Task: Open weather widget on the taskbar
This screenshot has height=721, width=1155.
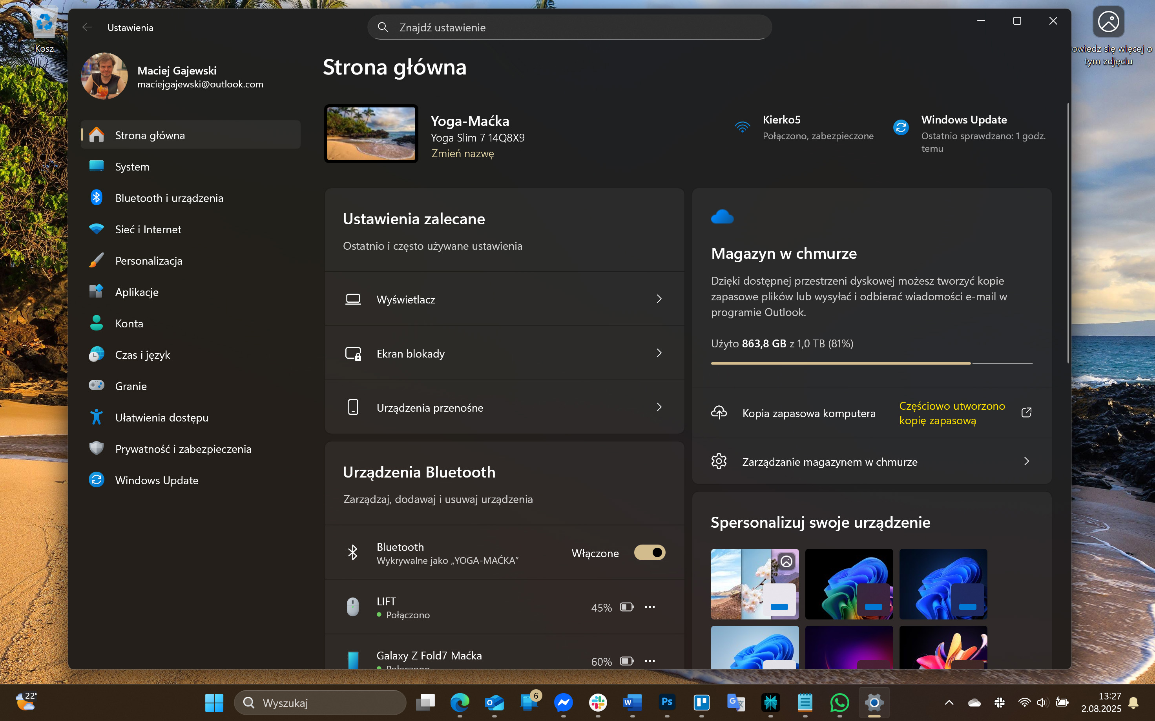Action: 26,703
